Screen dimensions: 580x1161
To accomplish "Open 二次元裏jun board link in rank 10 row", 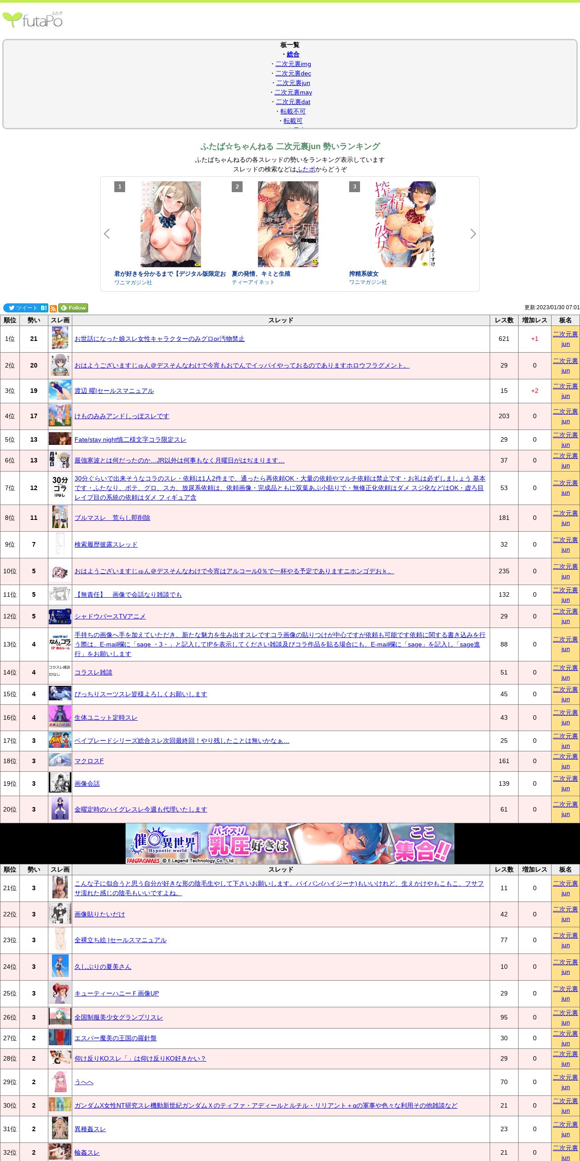I will [566, 571].
